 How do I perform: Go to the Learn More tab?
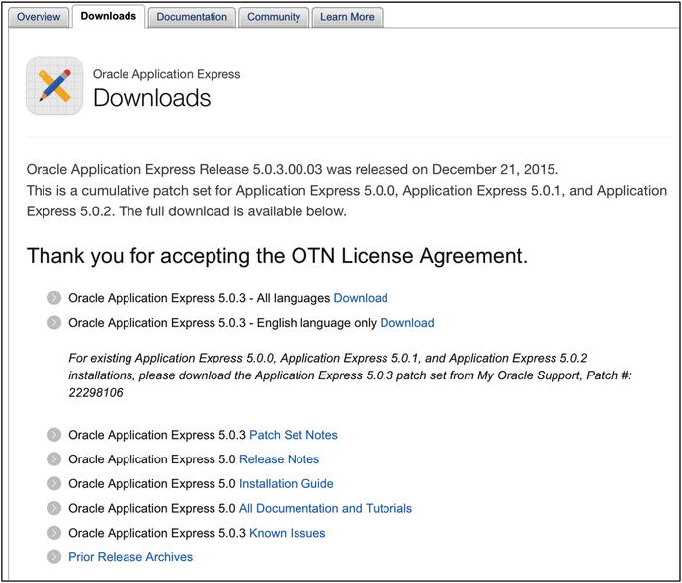(347, 17)
